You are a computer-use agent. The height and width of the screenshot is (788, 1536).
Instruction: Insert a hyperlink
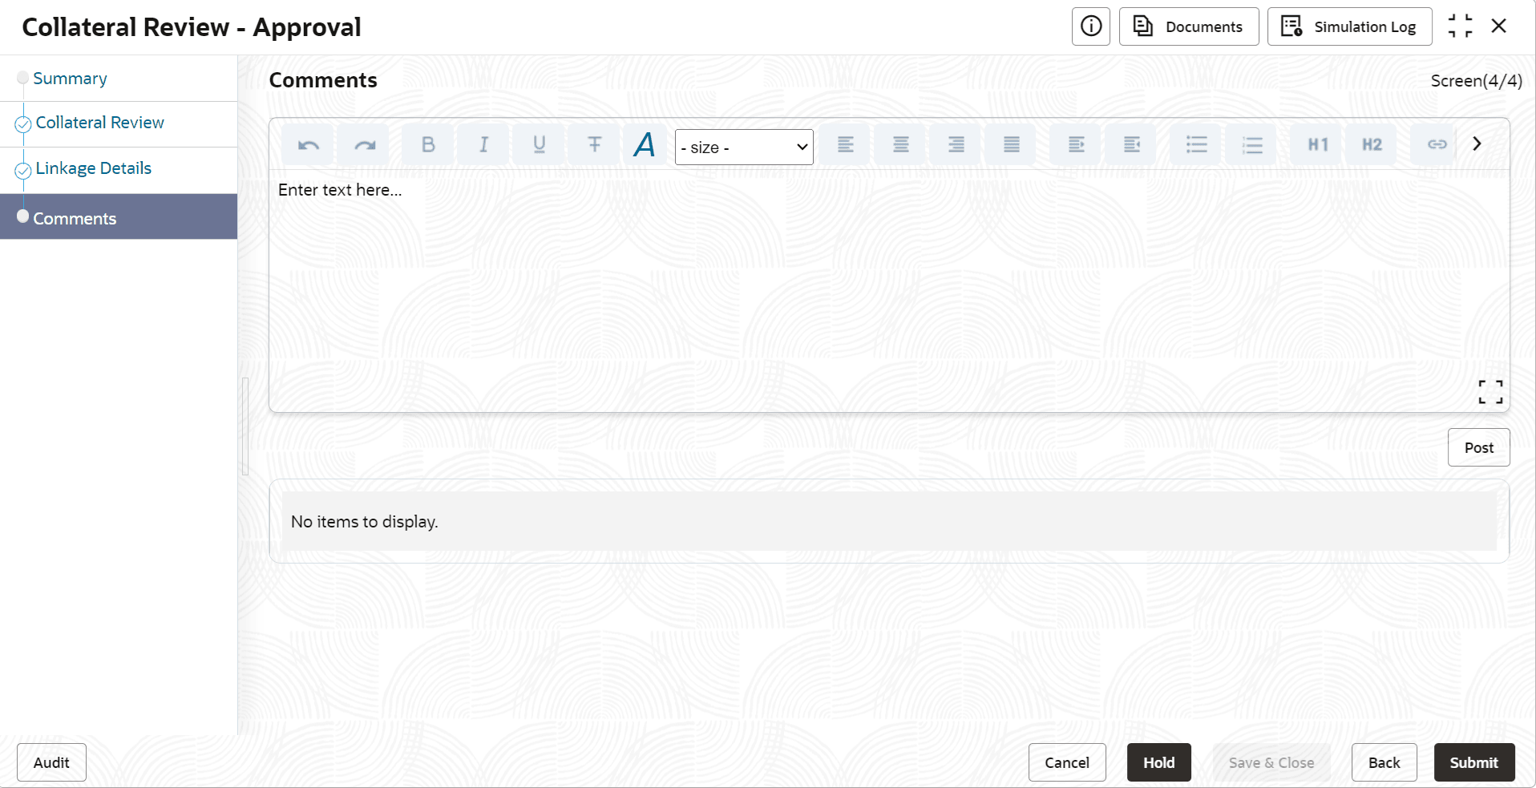click(1435, 145)
